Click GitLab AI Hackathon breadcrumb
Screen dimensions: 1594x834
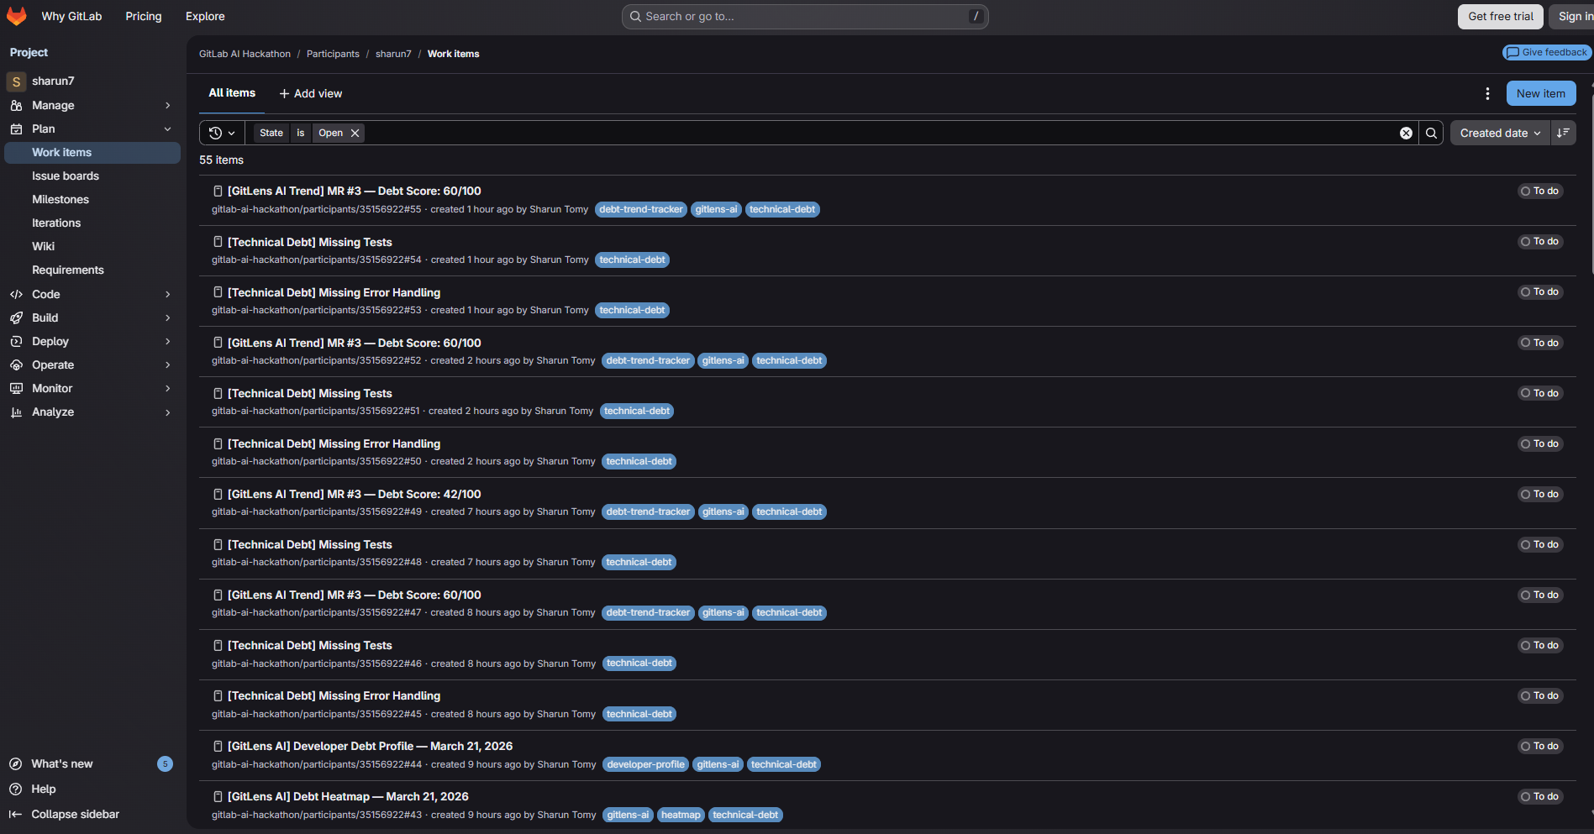[x=245, y=54]
